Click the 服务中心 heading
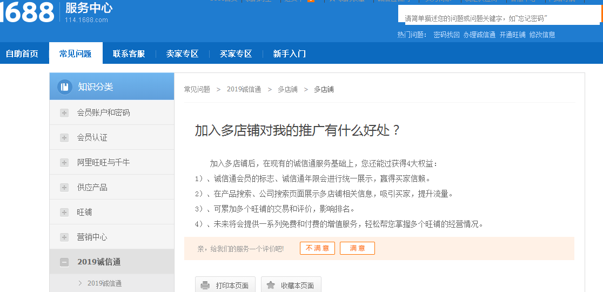The height and width of the screenshot is (292, 603). click(89, 8)
